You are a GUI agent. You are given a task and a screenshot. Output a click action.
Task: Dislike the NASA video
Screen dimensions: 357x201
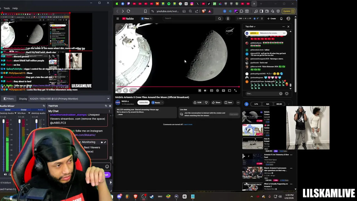(206, 102)
